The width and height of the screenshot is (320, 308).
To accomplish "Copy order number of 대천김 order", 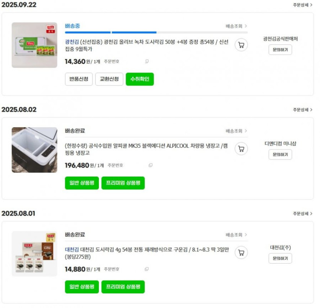I will point(147,269).
